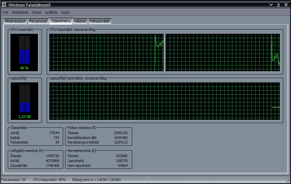
Task: Click status bar Előjegyzett m.: 1405M / 3939M
Action: coord(96,180)
